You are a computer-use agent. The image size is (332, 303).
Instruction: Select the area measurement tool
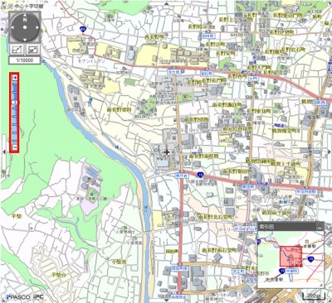[33, 50]
